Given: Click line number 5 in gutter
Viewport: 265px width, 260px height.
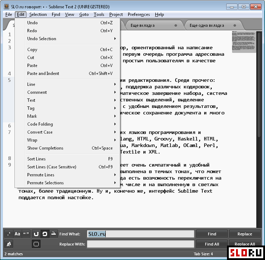Looking at the screenshot, I should 9,80.
